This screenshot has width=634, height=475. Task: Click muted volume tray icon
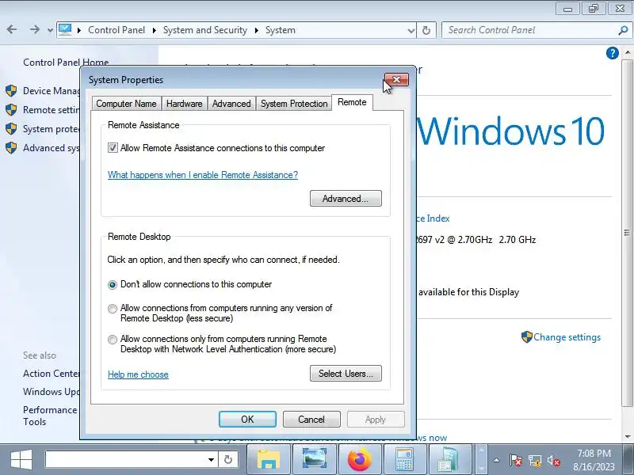tap(553, 460)
